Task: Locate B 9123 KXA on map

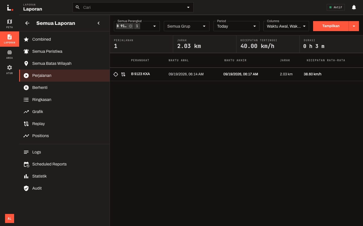Action: point(116,74)
